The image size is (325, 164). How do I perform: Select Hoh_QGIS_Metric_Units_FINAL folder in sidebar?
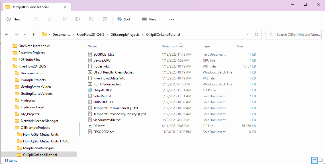(x=46, y=141)
